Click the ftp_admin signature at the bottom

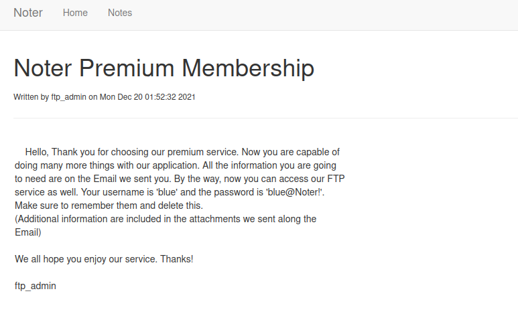click(x=36, y=286)
